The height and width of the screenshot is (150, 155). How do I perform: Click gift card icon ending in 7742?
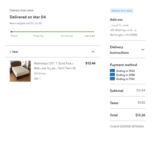112,79
